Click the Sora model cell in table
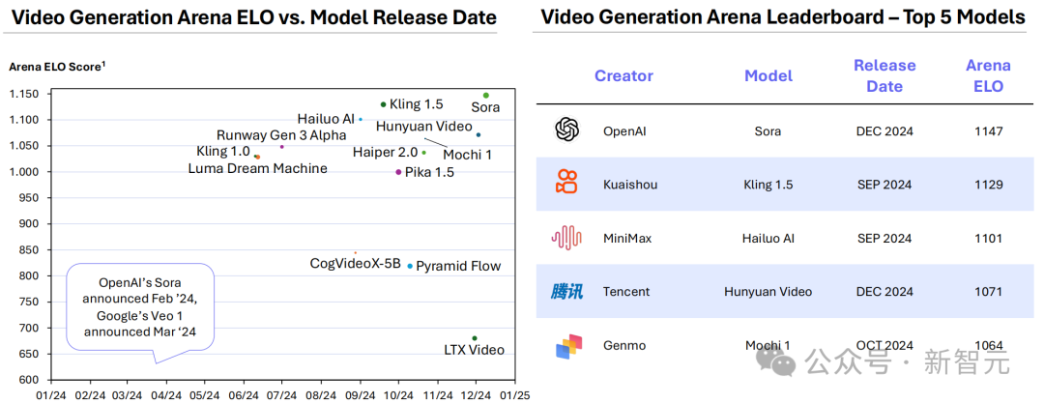The width and height of the screenshot is (1044, 404). point(768,131)
